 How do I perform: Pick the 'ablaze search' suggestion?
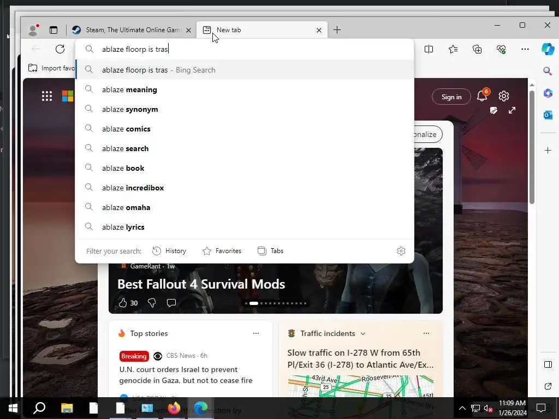click(245, 148)
